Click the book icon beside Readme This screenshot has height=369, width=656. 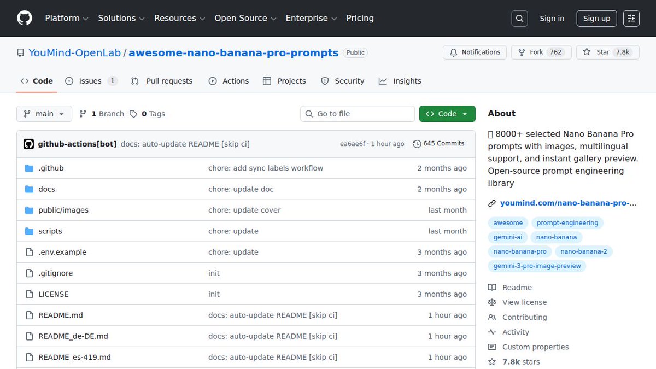(x=492, y=288)
